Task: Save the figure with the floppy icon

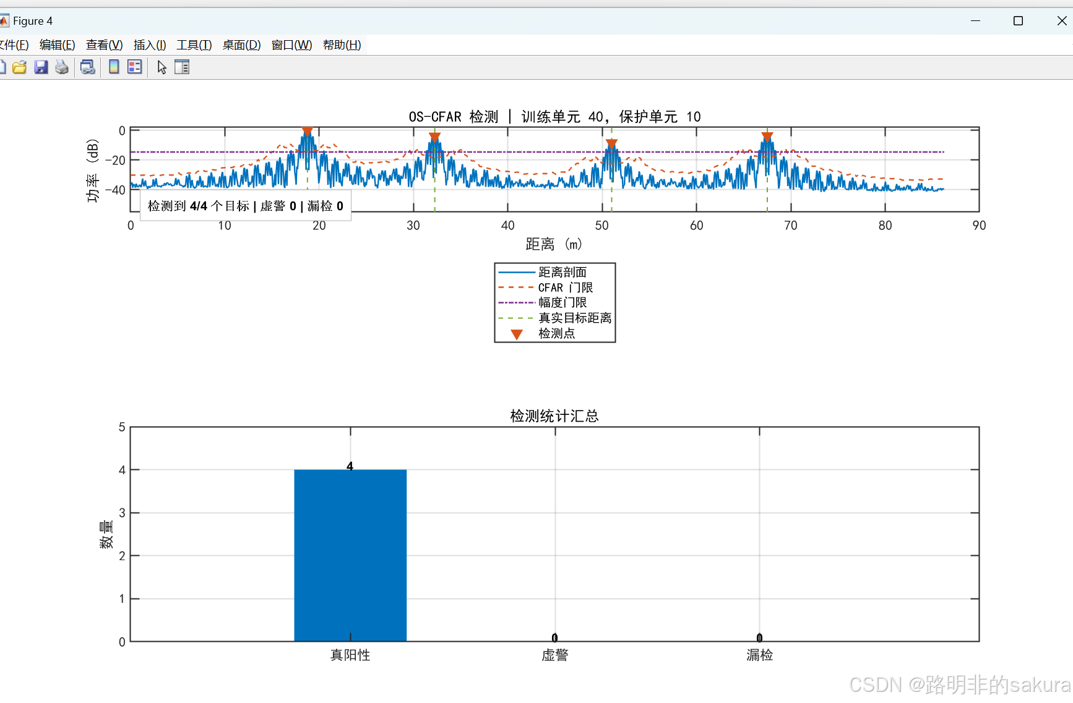Action: [41, 67]
